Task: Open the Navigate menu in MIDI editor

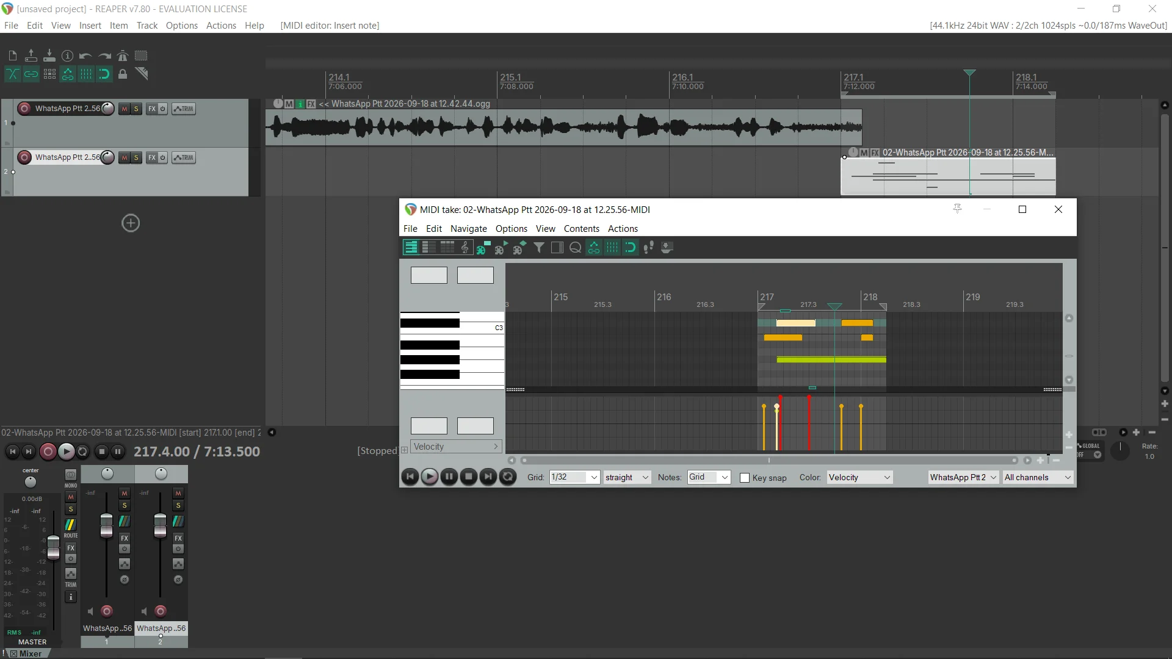Action: click(x=469, y=229)
